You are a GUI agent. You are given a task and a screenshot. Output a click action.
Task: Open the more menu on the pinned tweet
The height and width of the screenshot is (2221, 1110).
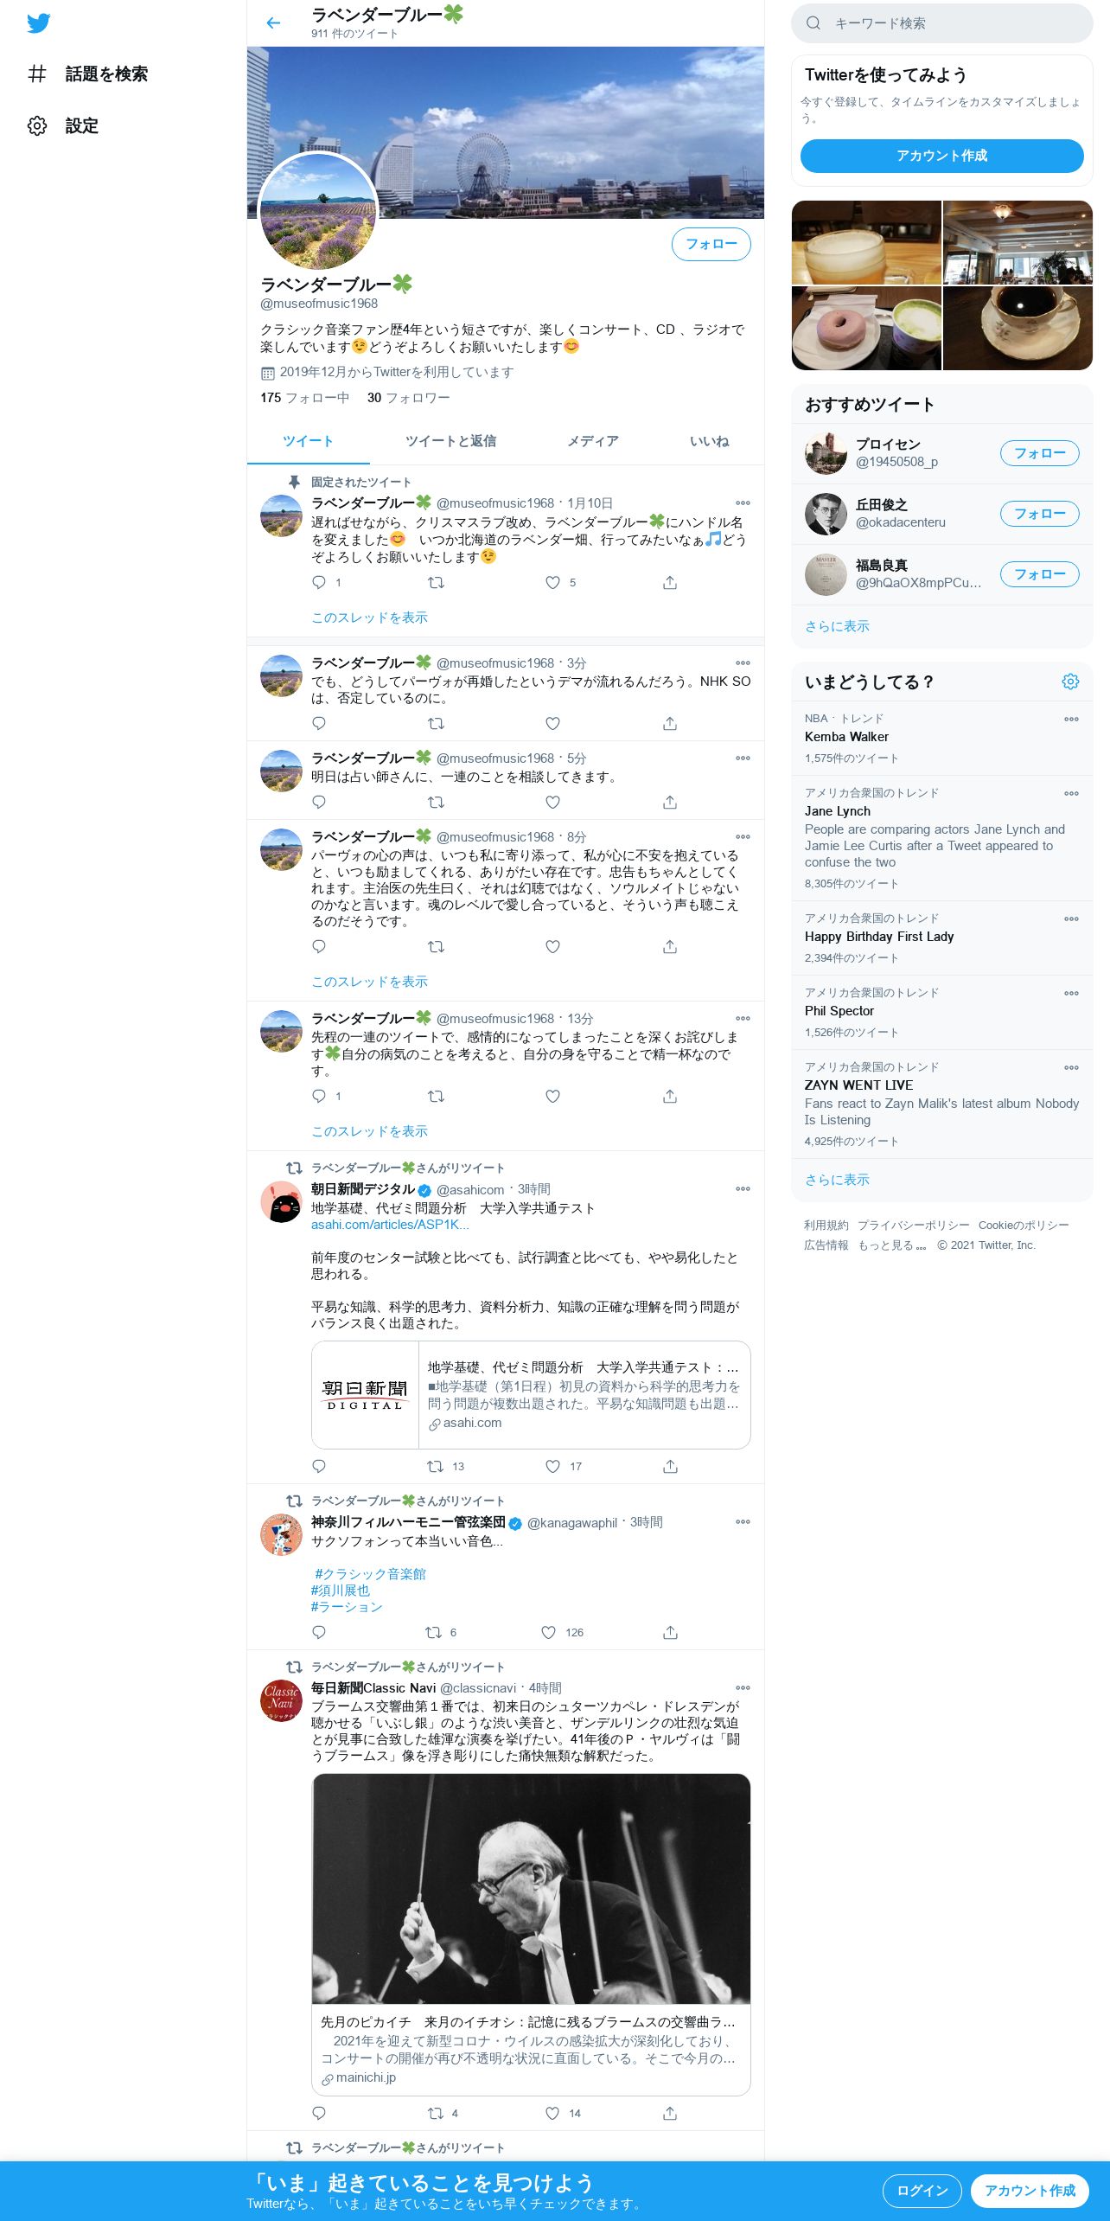coord(743,502)
